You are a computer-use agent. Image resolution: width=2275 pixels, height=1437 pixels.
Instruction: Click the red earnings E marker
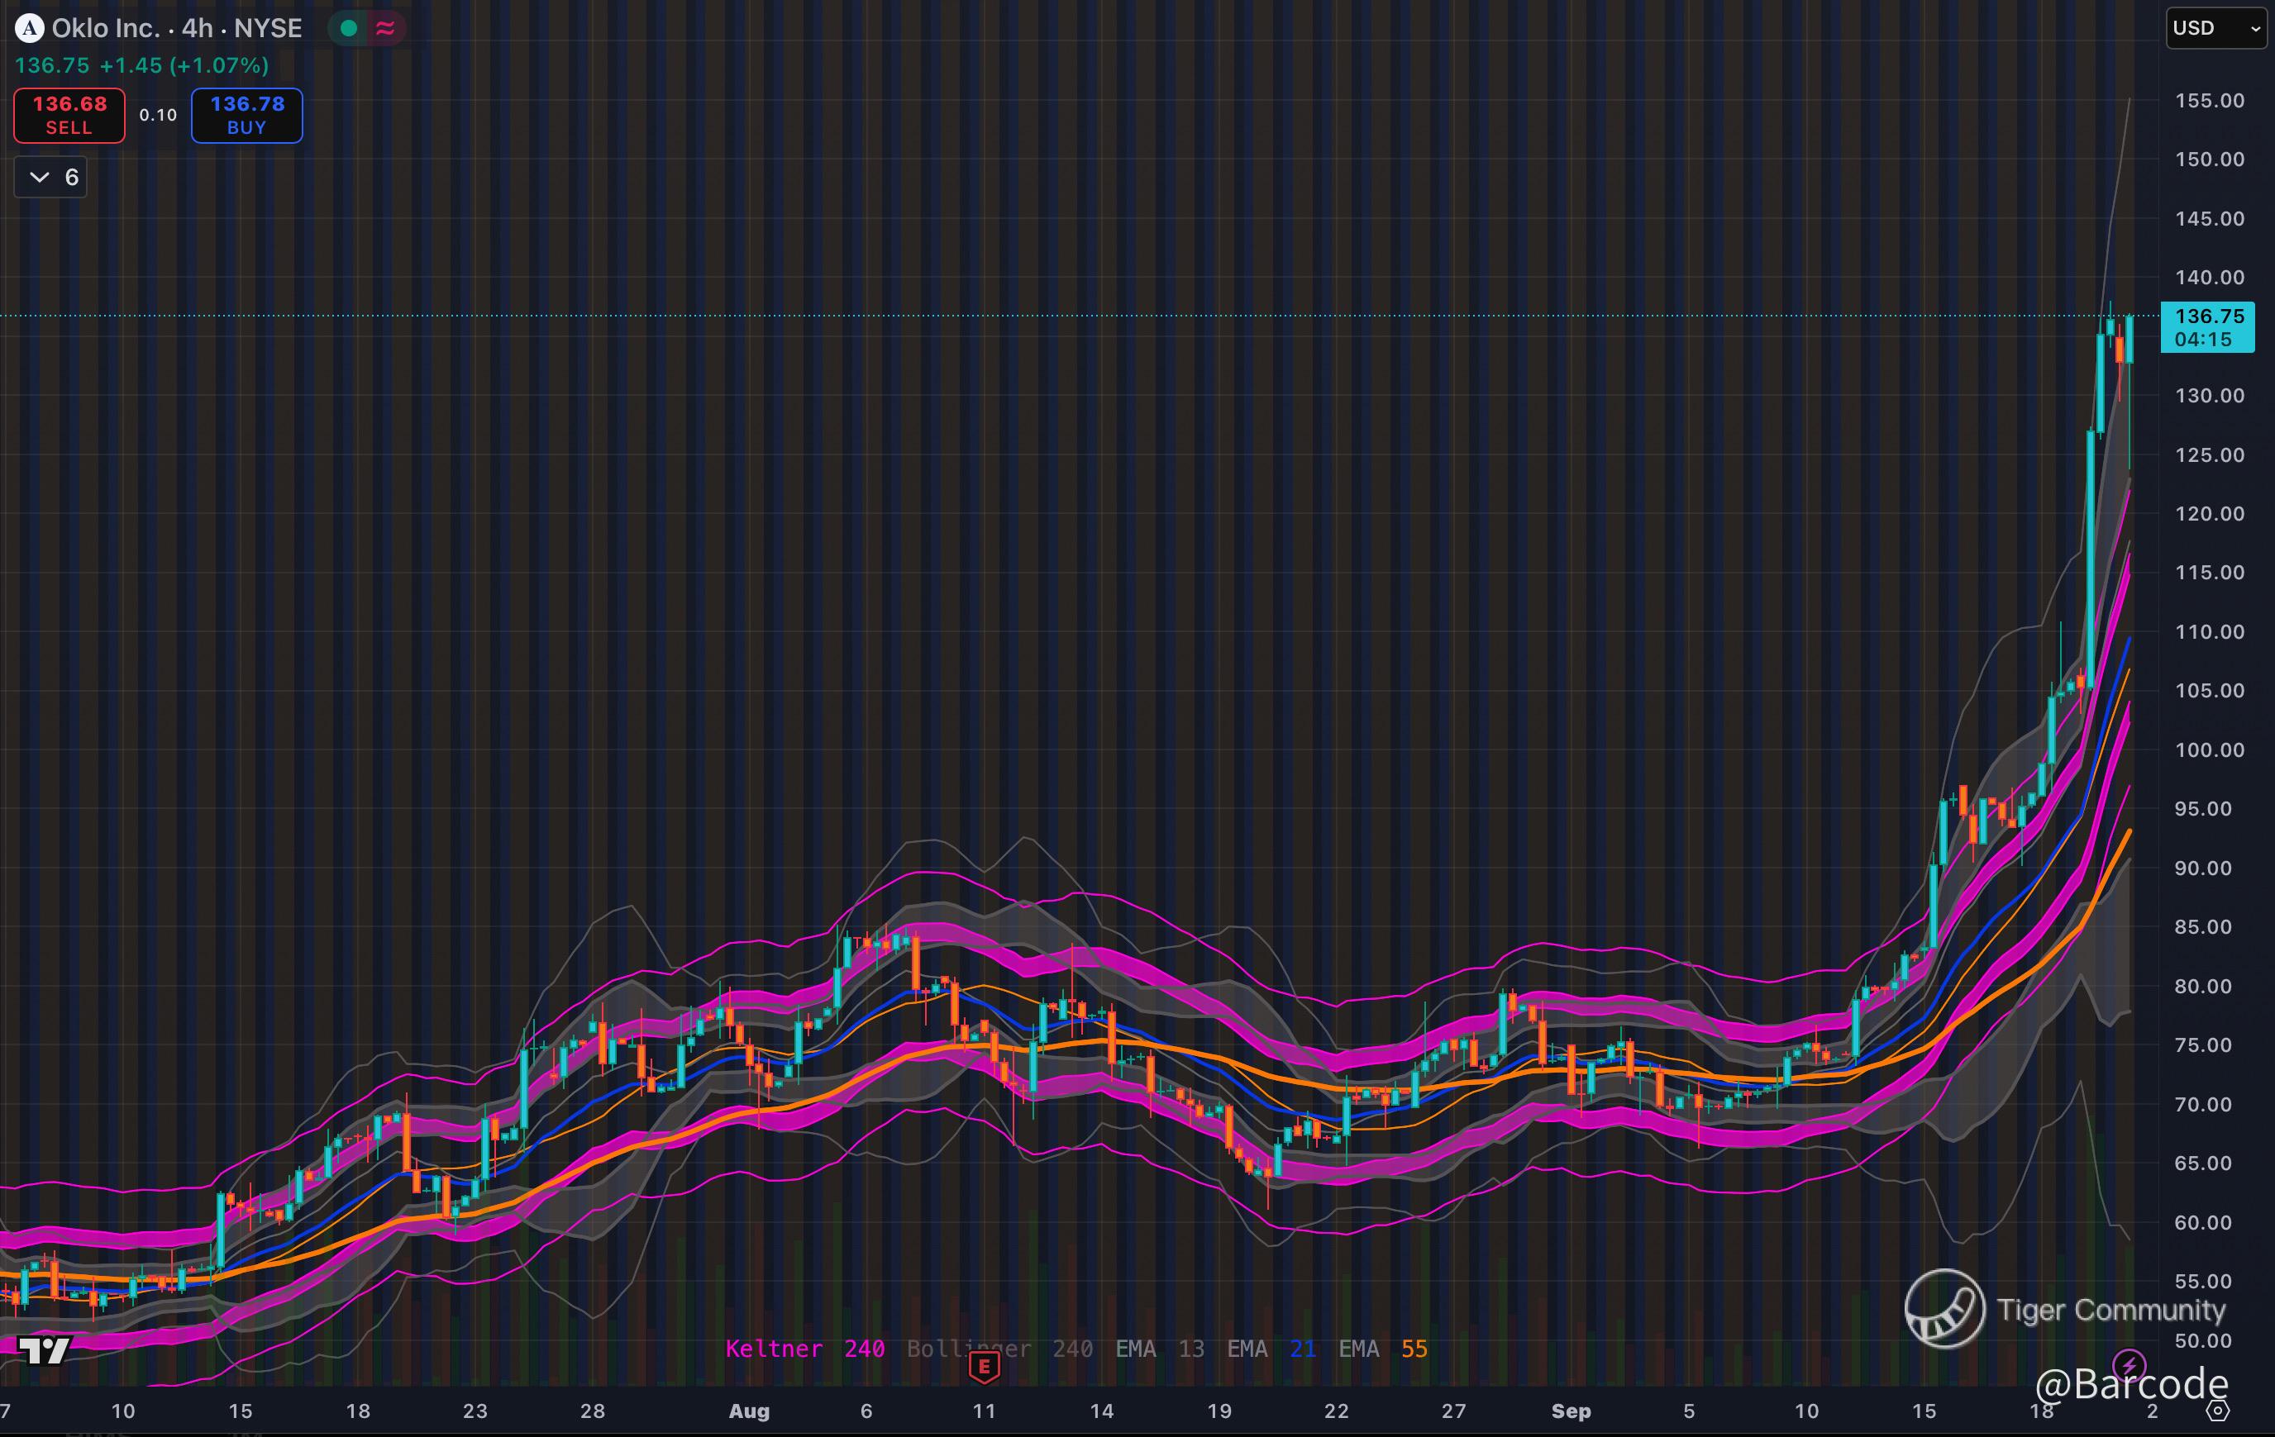985,1365
